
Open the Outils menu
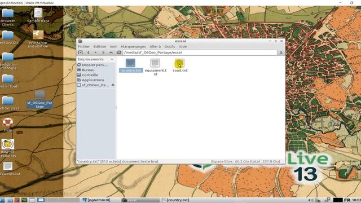pos(169,46)
